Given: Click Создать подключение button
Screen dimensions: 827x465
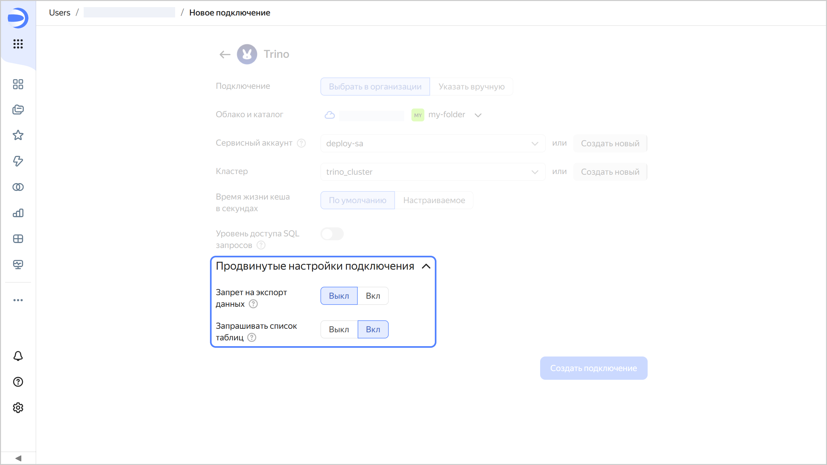Looking at the screenshot, I should [x=593, y=368].
